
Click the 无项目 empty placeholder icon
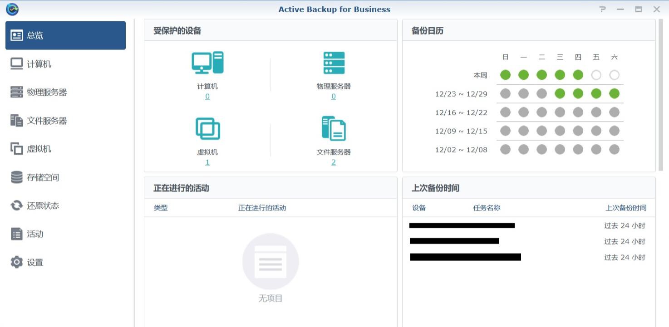coord(271,262)
